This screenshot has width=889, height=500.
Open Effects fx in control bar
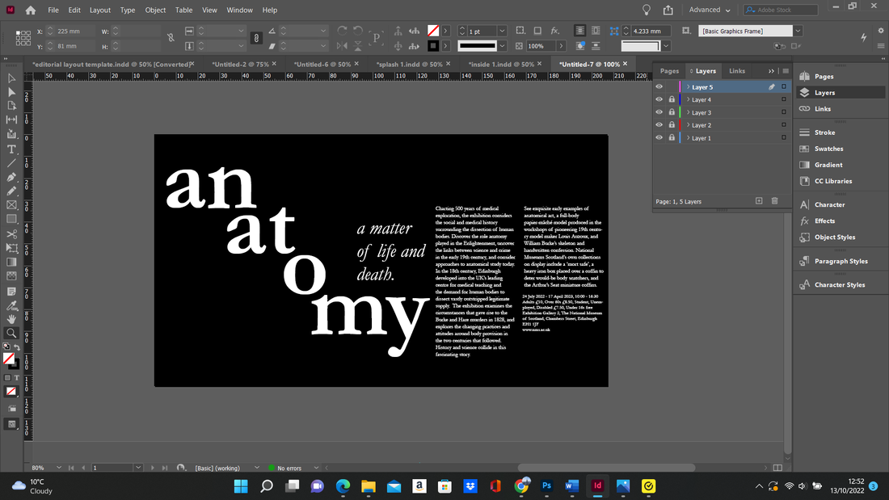pos(554,31)
